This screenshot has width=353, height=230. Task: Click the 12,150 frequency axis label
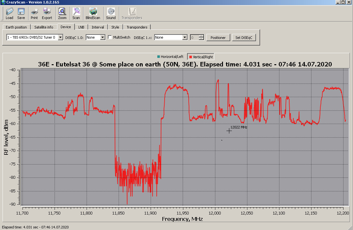point(311,213)
